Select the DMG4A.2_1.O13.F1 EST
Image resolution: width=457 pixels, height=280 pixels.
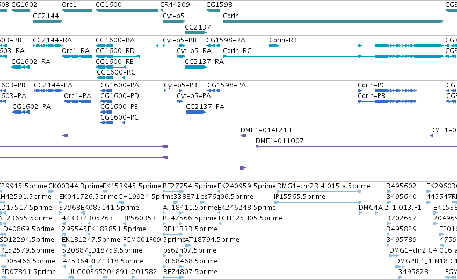(x=368, y=213)
